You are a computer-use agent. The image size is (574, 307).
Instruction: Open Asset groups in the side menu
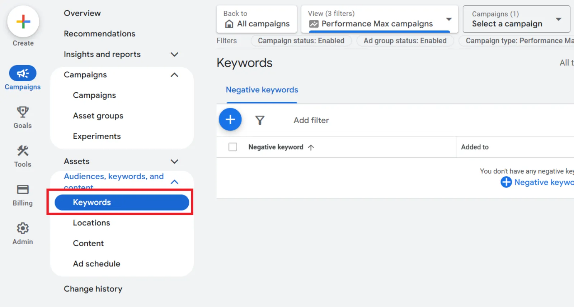pyautogui.click(x=98, y=116)
